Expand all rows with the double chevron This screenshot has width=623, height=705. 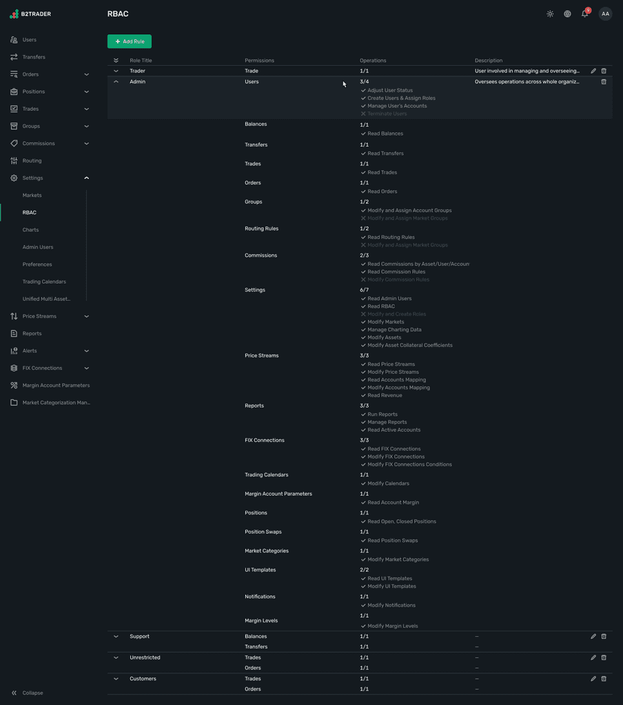click(116, 61)
